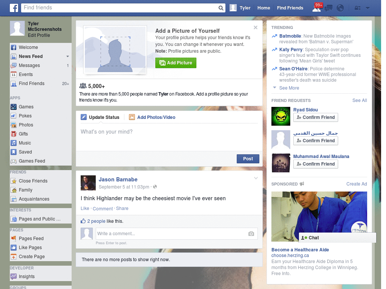The image size is (386, 289).
Task: Expand the account menu arrow in top bar
Action: pyautogui.click(x=368, y=8)
